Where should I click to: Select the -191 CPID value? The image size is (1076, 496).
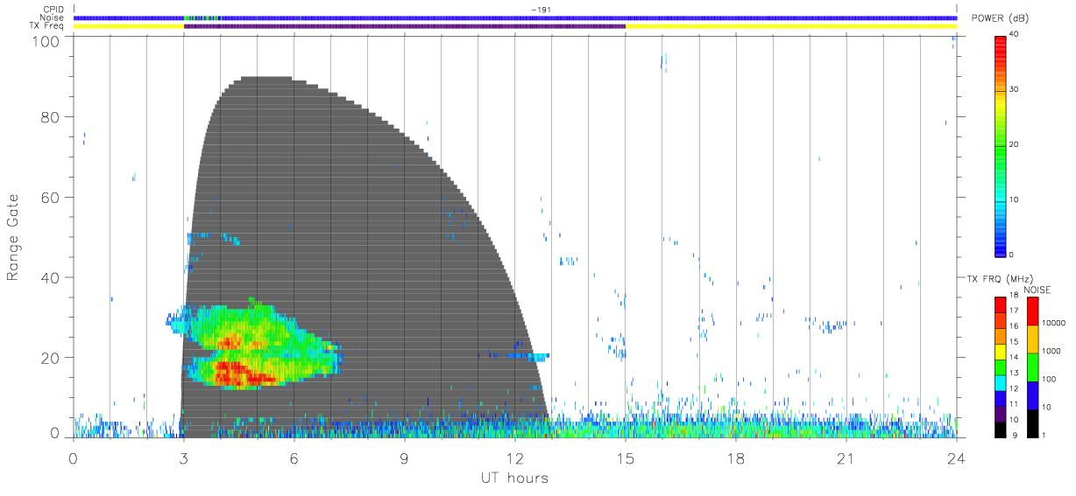542,10
